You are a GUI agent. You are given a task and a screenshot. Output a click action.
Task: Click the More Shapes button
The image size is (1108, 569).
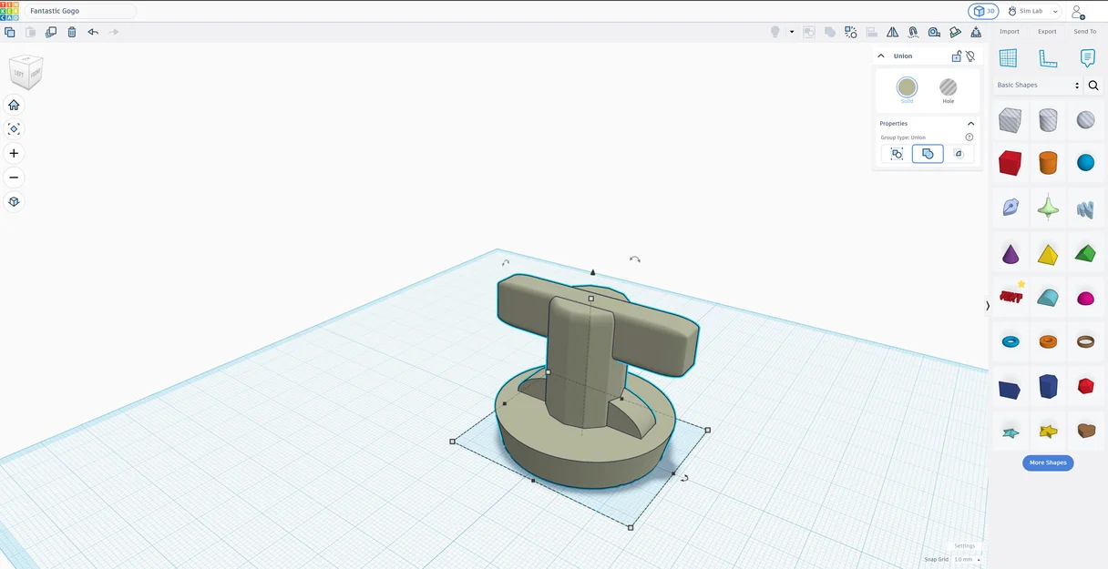(1048, 462)
